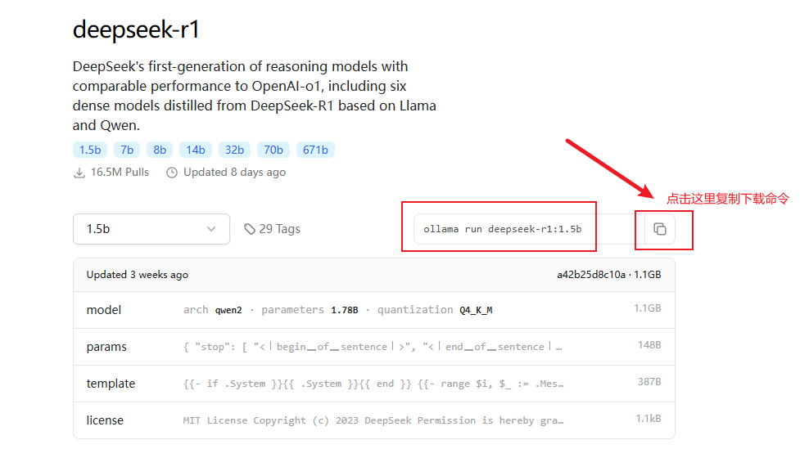Viewport: 800px width, 467px height.
Task: Choose the 32b size tag
Action: coord(234,150)
